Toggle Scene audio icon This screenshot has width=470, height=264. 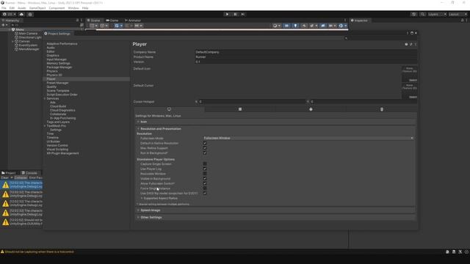(x=304, y=26)
